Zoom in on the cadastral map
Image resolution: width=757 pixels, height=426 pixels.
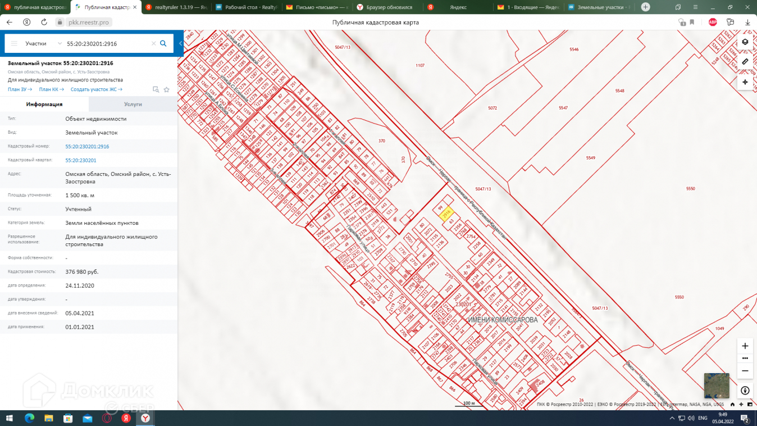(x=745, y=346)
